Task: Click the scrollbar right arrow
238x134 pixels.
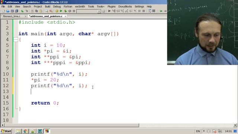Action: pos(235,125)
